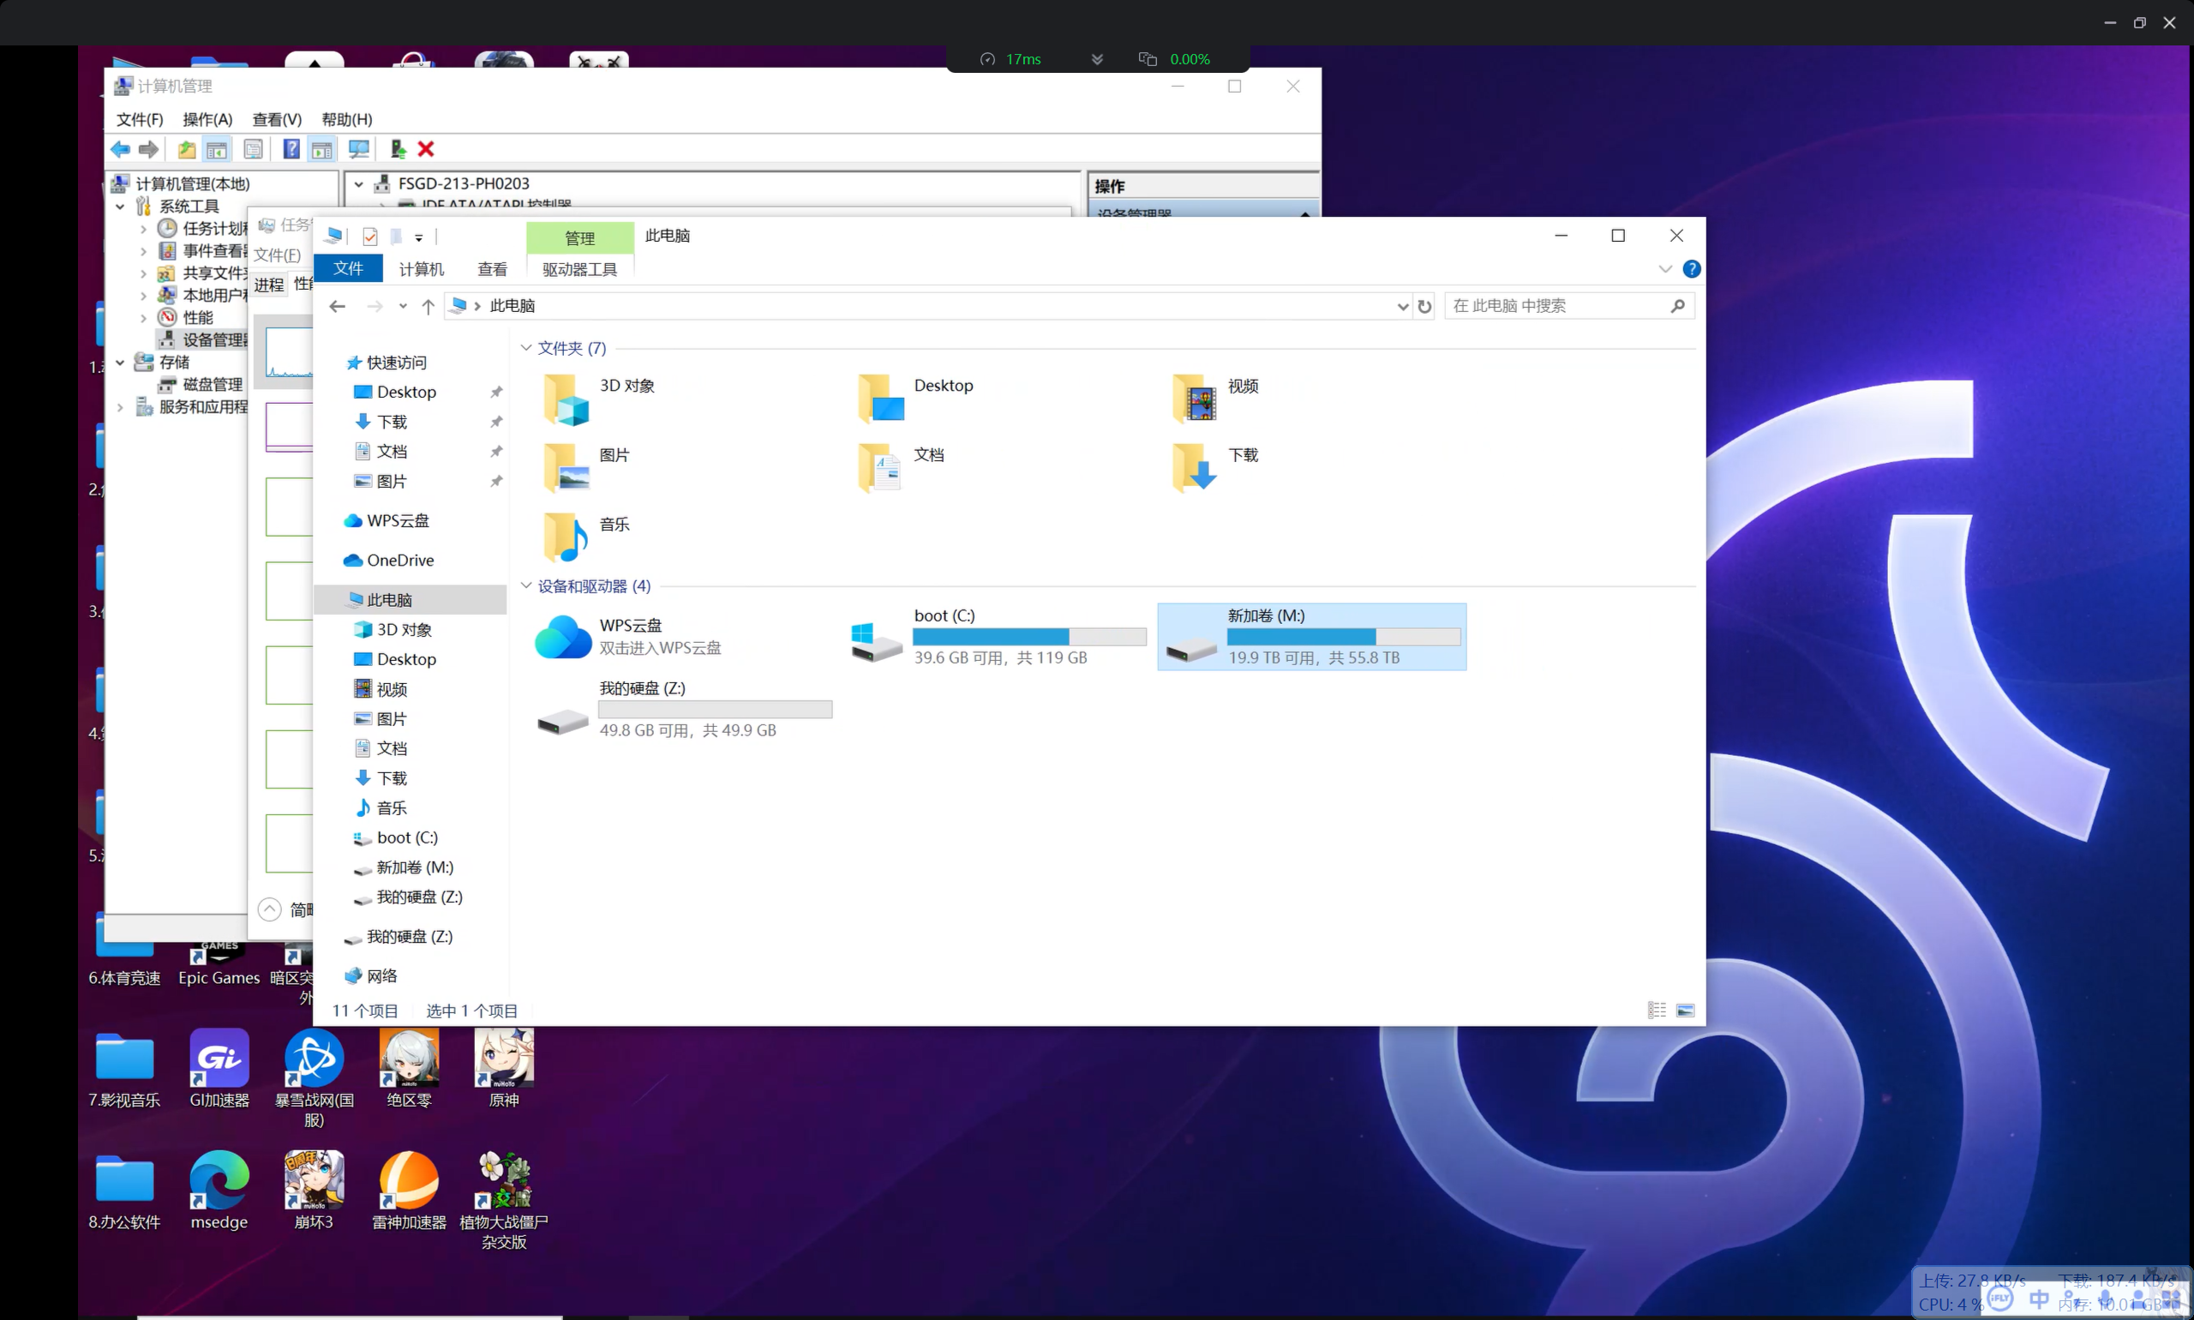The image size is (2194, 1320).
Task: Open 操作(A) menu in 计算机管理
Action: tap(207, 119)
